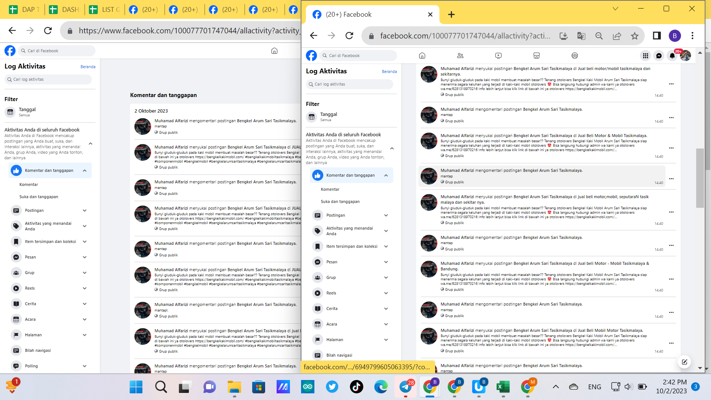Click Facebook logo in the front window
The height and width of the screenshot is (400, 711).
click(311, 56)
